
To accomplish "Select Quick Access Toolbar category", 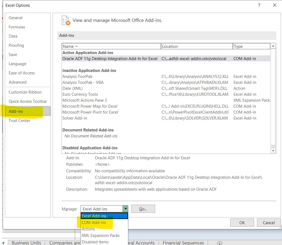I will [28, 101].
